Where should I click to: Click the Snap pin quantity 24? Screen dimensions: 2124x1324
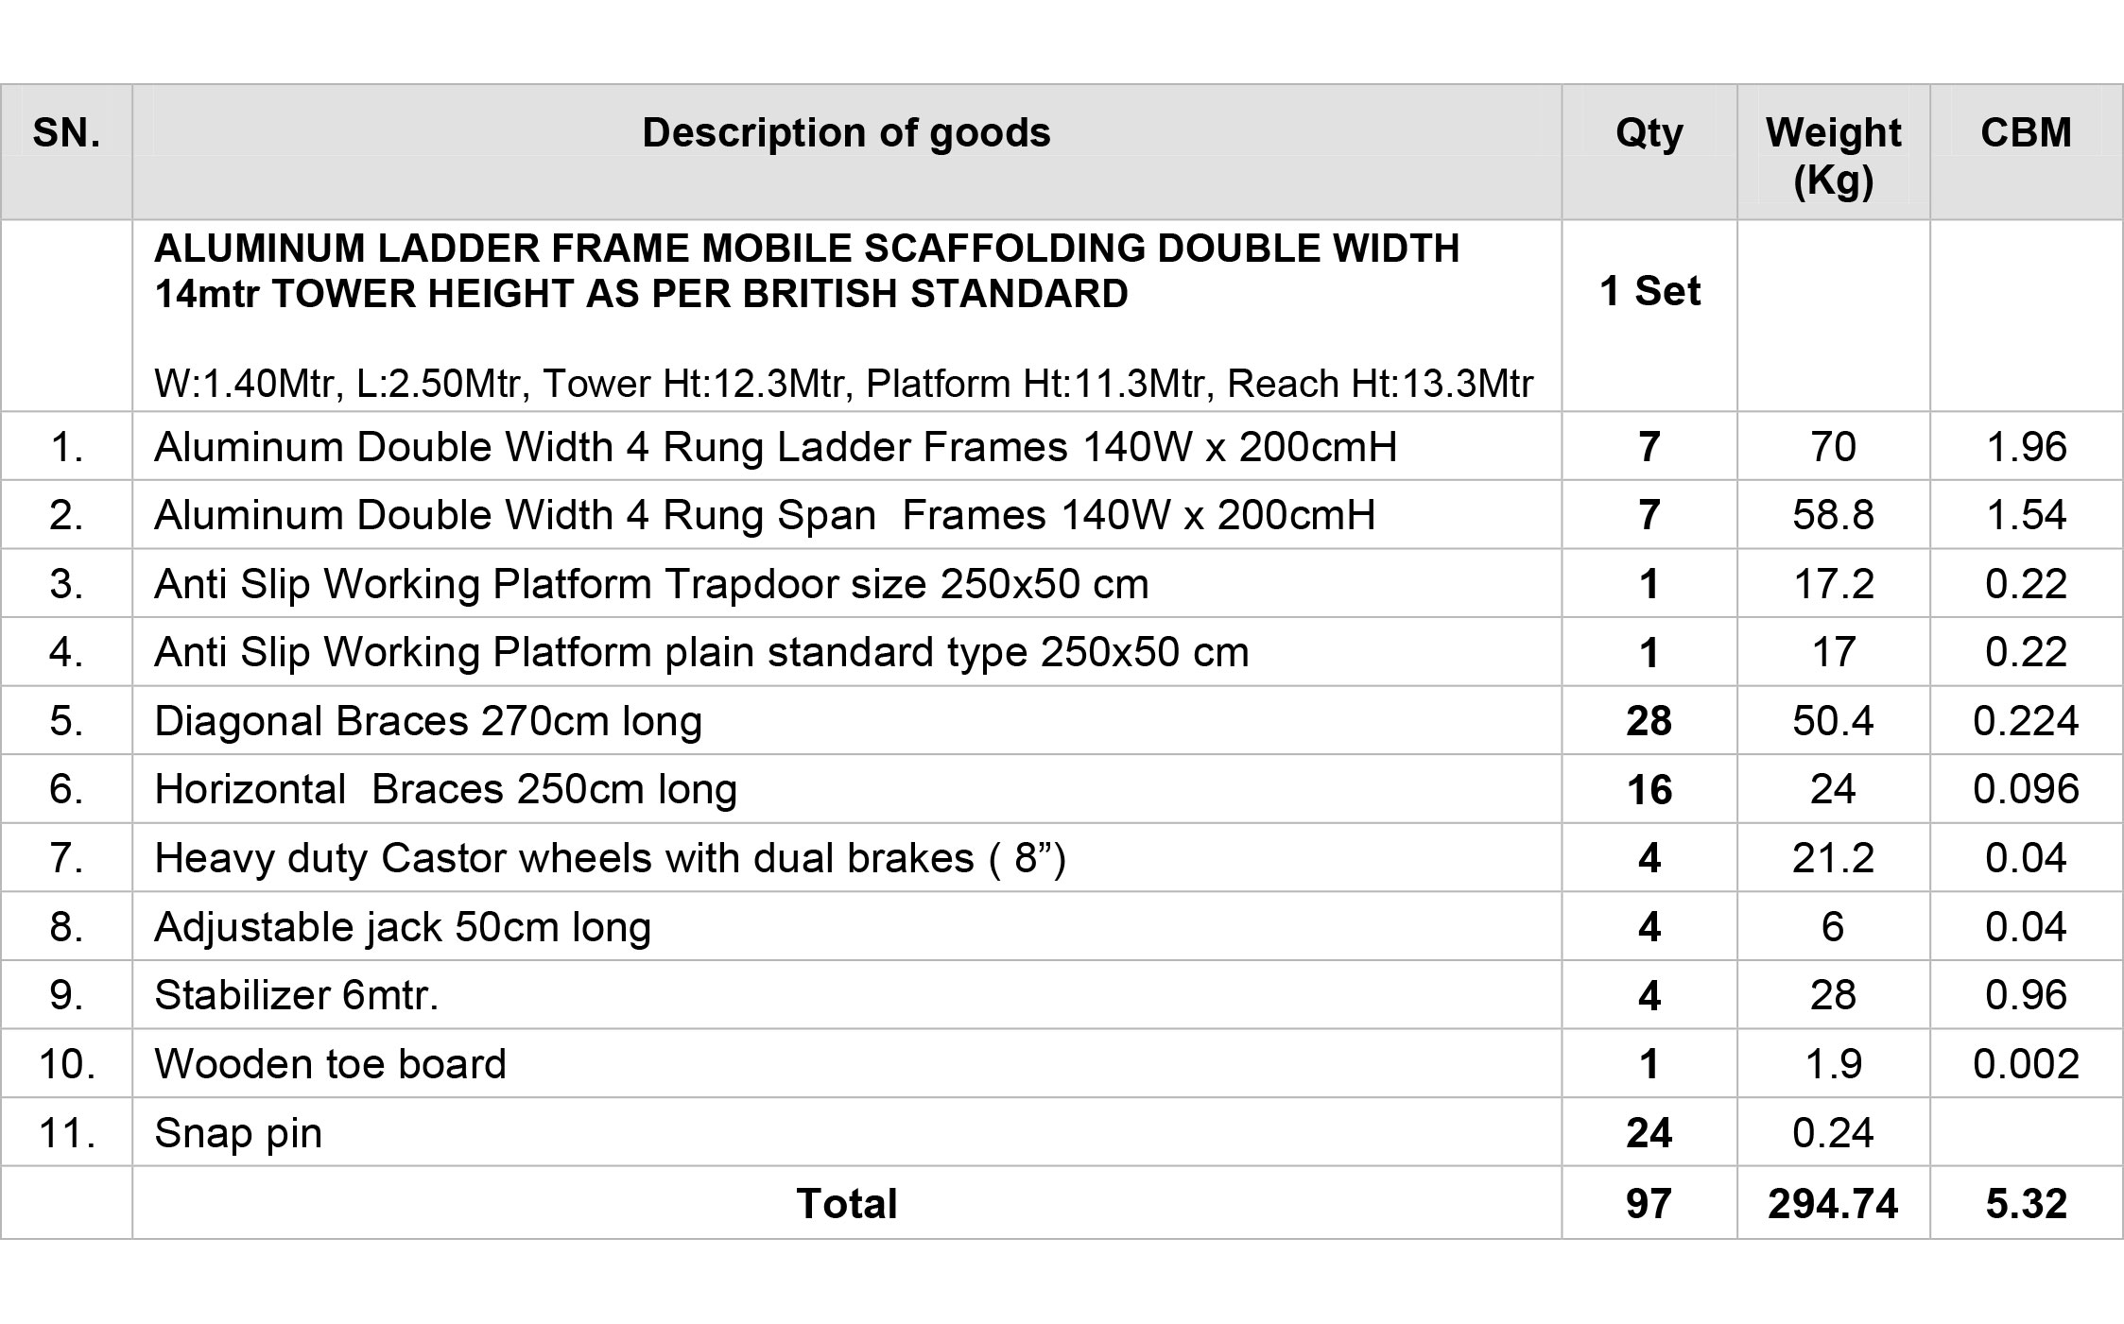pos(1649,1132)
